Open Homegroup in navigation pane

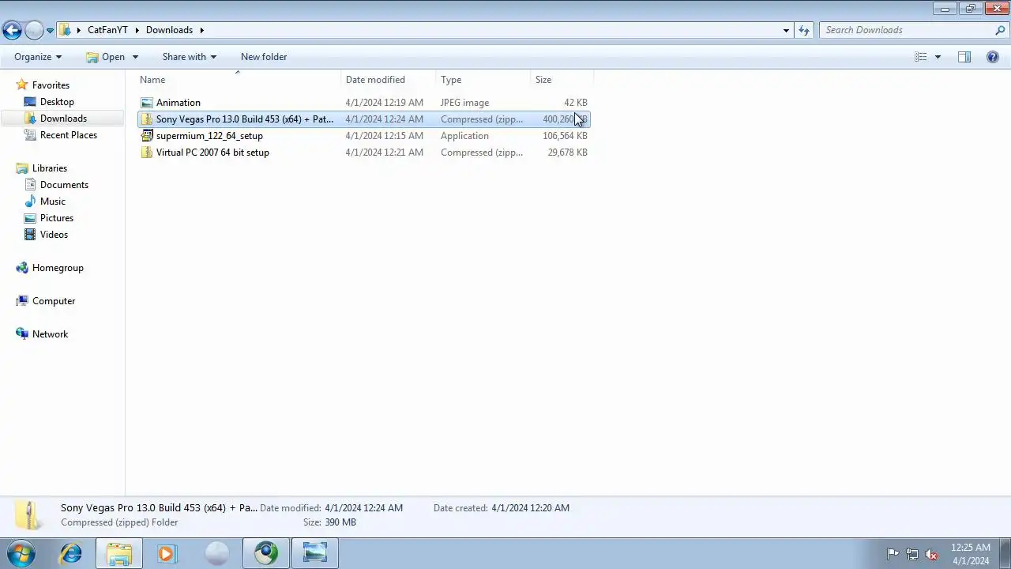pos(58,268)
